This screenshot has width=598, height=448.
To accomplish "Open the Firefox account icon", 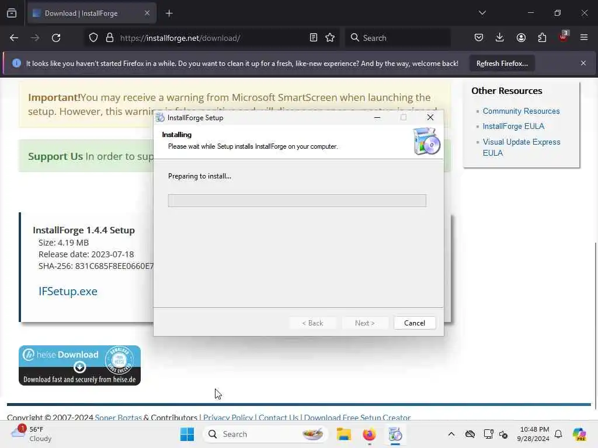I will [521, 38].
